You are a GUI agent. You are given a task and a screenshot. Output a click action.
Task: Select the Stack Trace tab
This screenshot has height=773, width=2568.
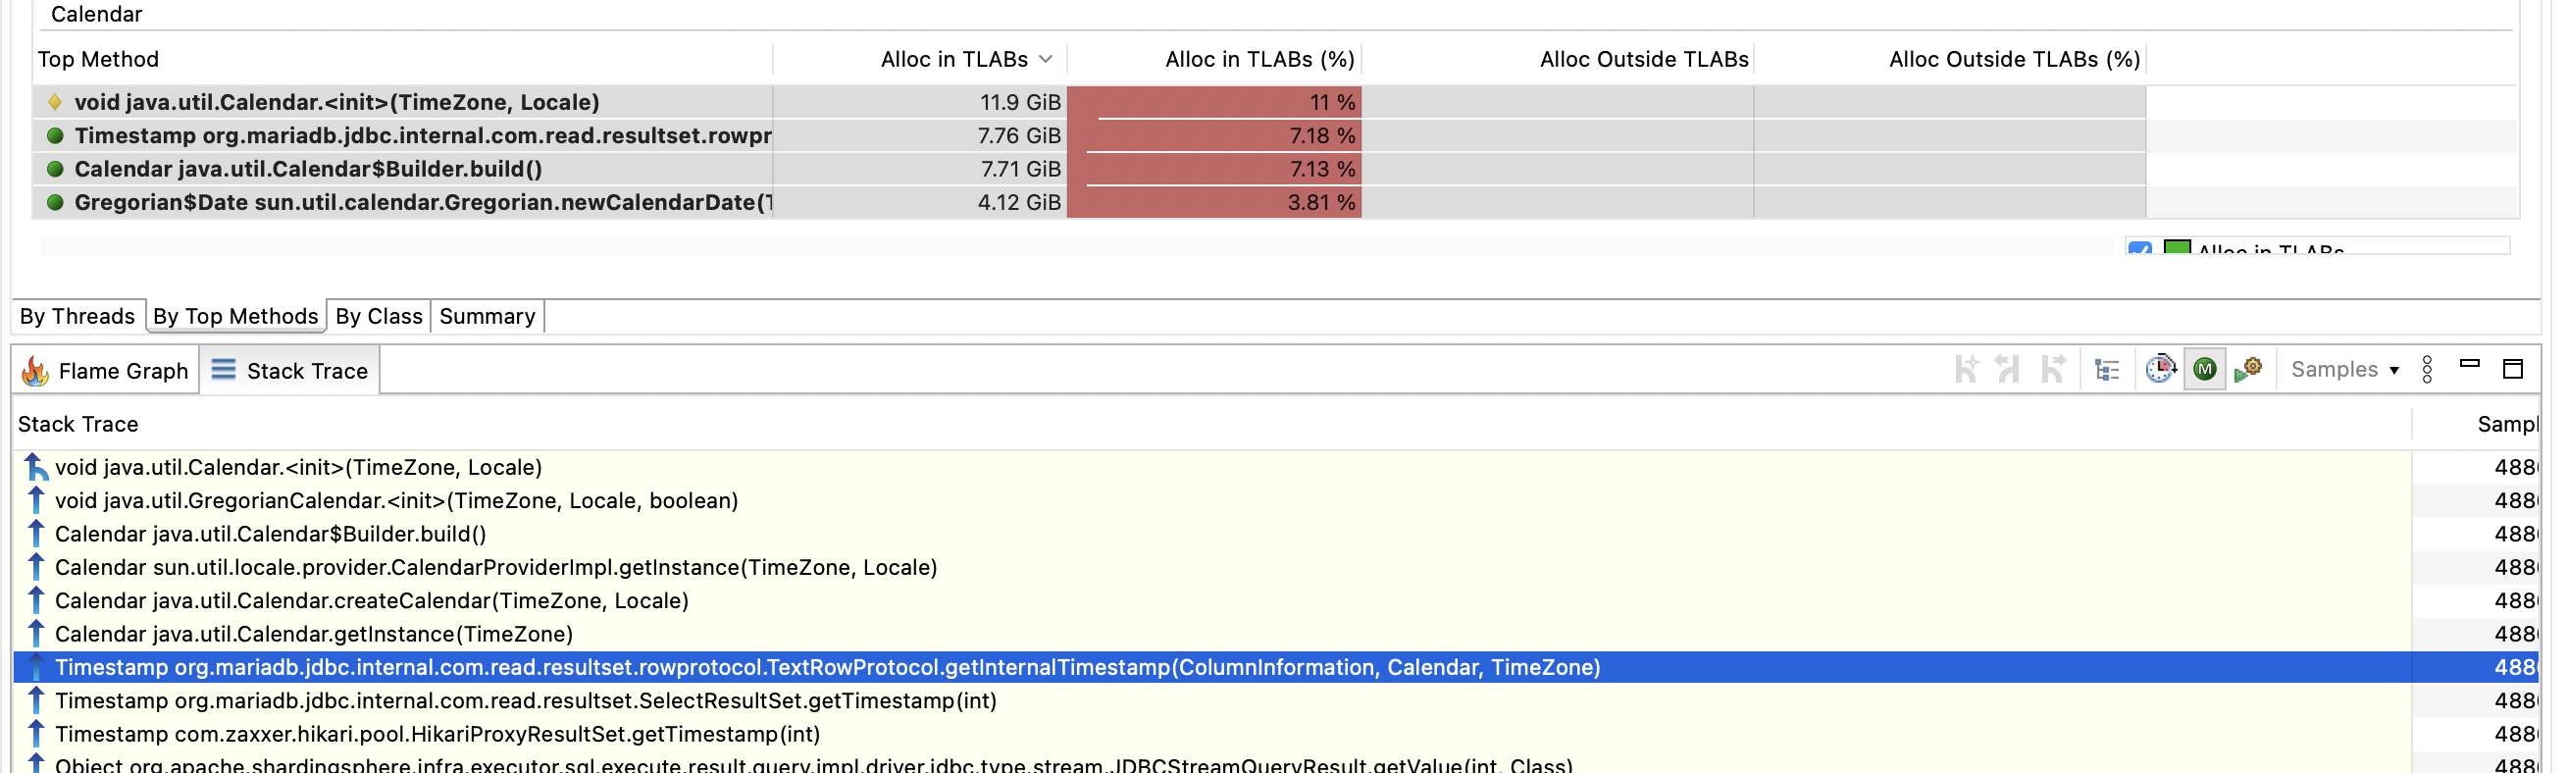tap(290, 371)
